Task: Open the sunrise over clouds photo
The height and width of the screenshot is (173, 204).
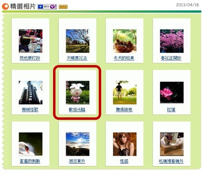Action: pyautogui.click(x=78, y=144)
